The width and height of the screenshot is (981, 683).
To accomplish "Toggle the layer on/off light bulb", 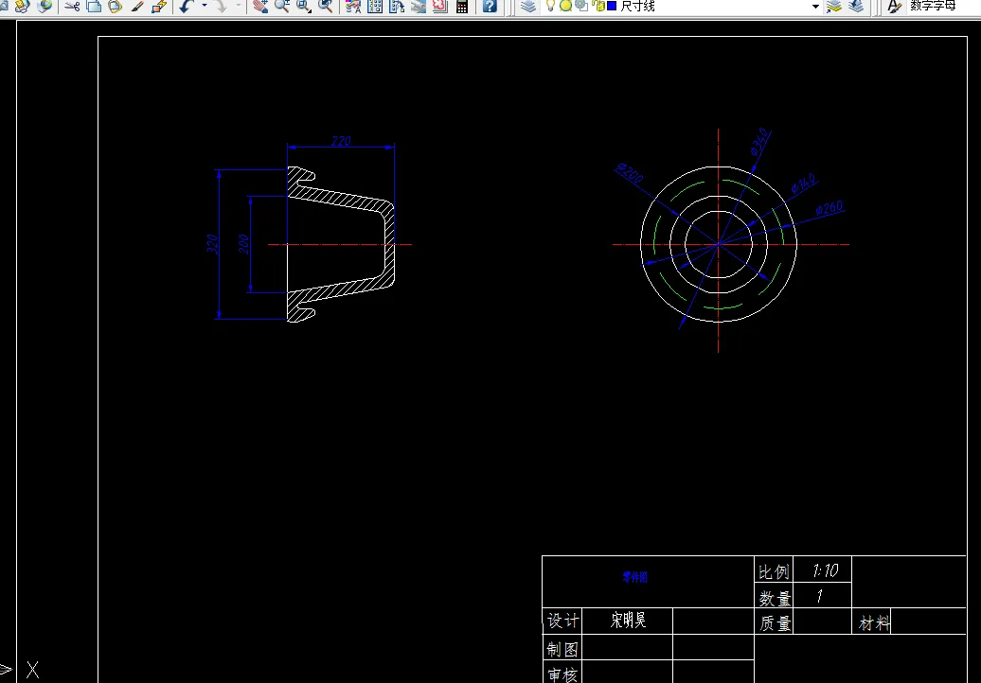I will (x=550, y=6).
